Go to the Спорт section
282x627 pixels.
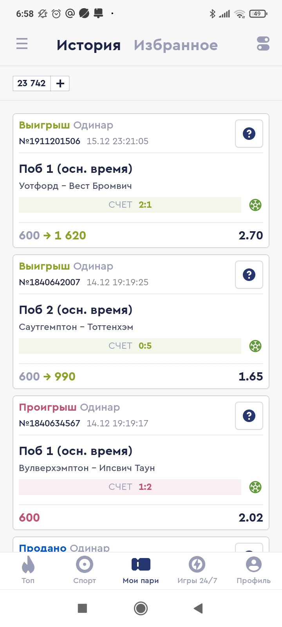(x=85, y=570)
